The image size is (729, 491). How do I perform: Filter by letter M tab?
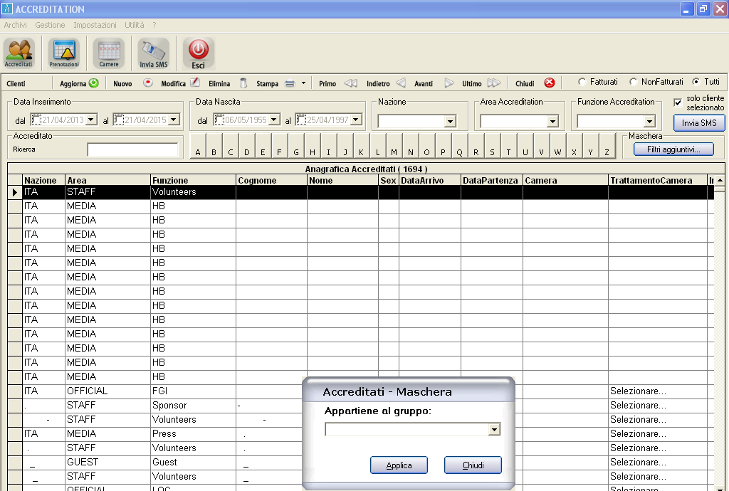(x=394, y=147)
